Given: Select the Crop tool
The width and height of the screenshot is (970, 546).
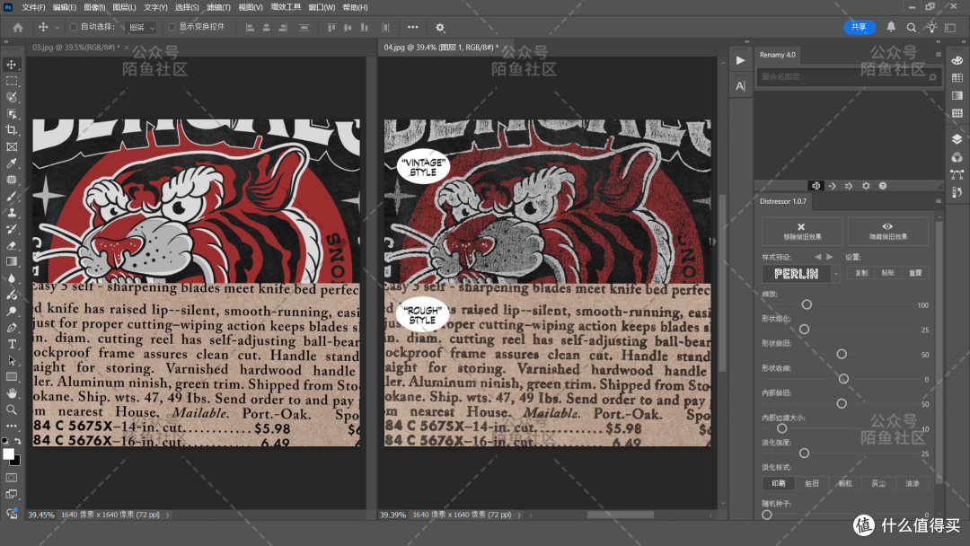Looking at the screenshot, I should click(12, 130).
